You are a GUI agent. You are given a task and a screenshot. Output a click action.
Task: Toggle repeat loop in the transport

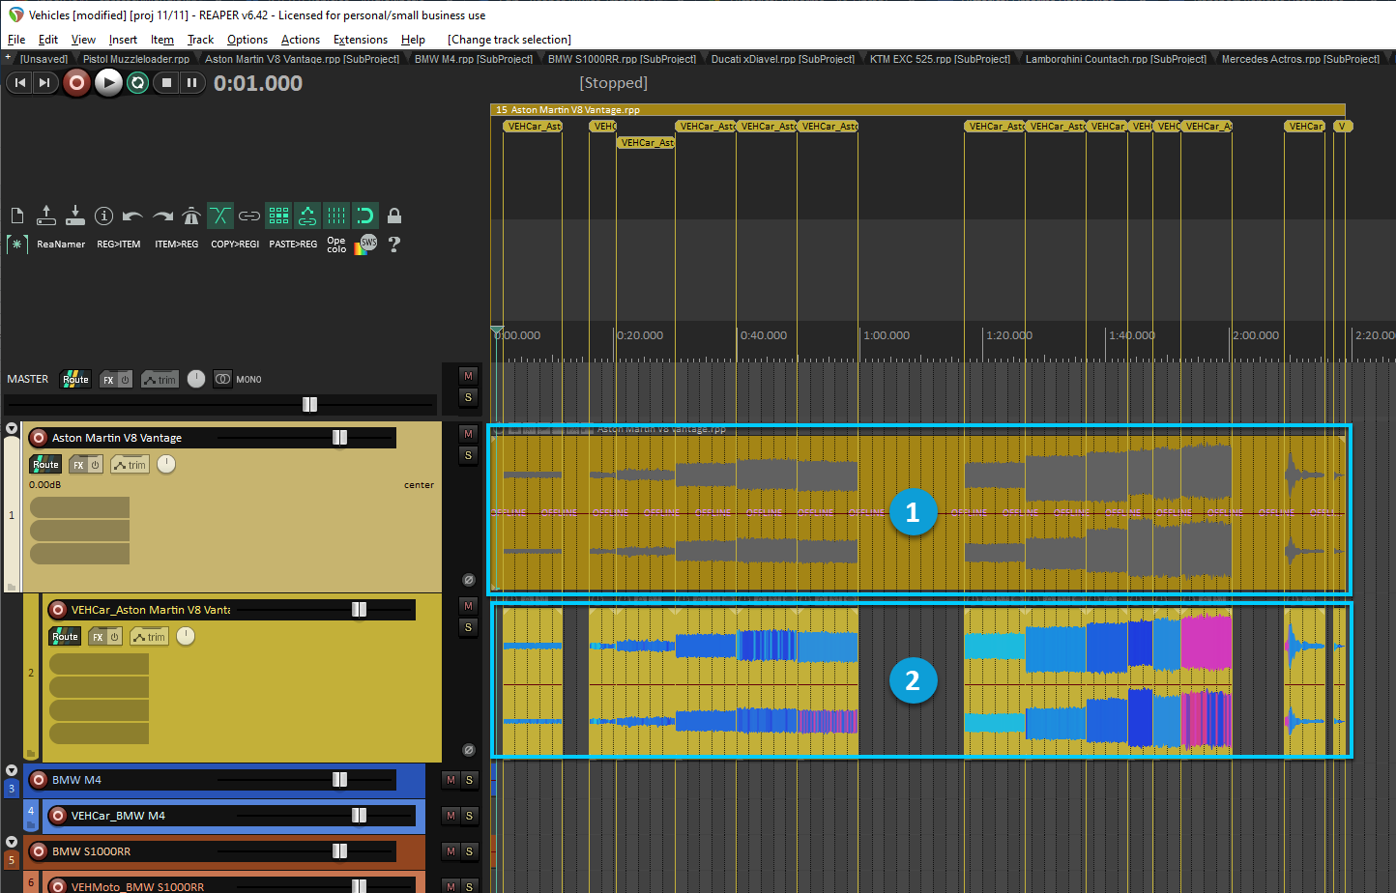(x=138, y=83)
